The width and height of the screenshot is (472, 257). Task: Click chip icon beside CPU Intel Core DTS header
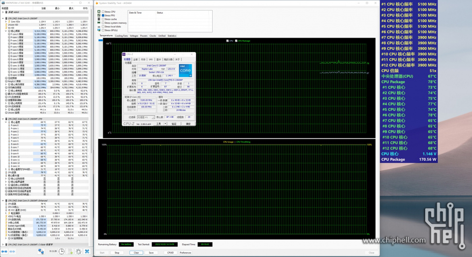pyautogui.click(x=6, y=119)
